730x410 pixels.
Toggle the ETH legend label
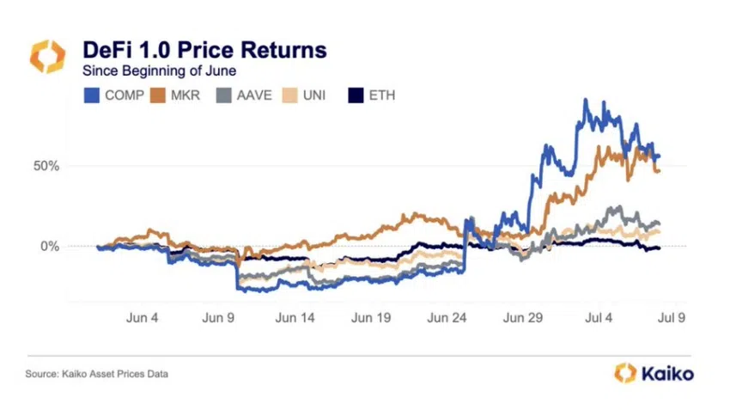tap(382, 95)
